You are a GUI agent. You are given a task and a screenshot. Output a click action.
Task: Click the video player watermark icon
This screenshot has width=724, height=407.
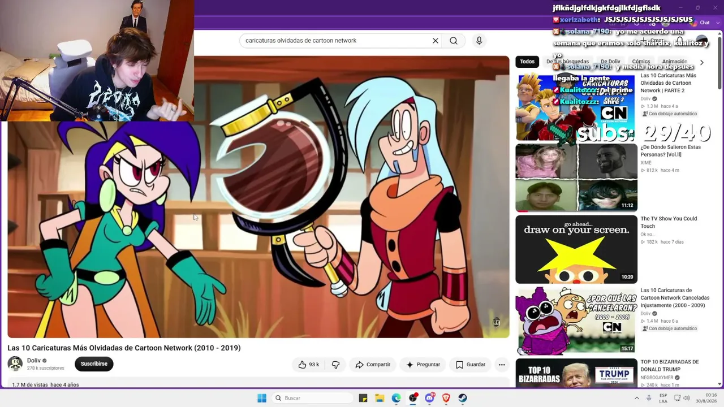[497, 322]
